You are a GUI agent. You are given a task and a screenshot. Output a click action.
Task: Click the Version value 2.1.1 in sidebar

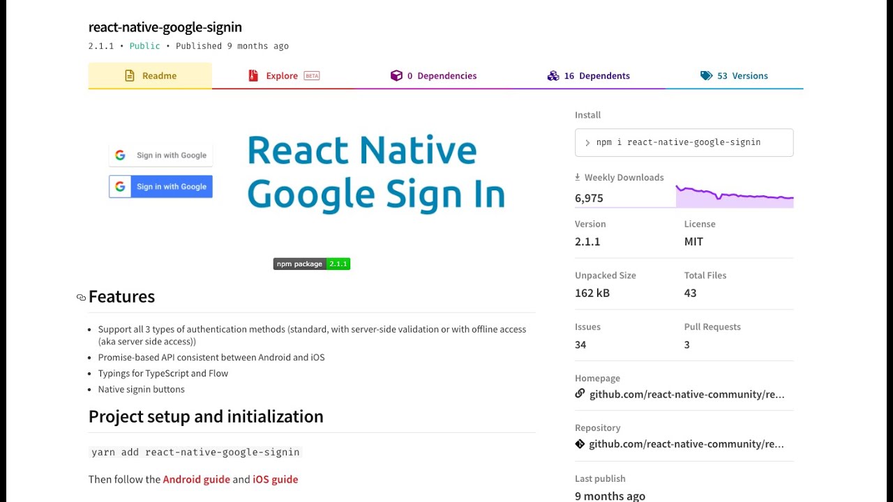point(587,241)
